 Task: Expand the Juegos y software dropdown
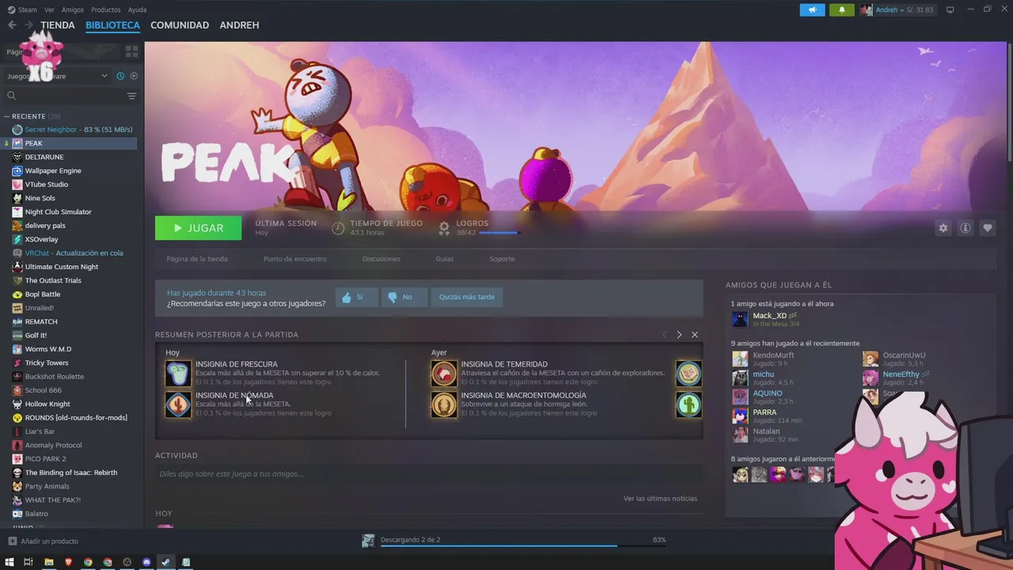click(x=57, y=76)
